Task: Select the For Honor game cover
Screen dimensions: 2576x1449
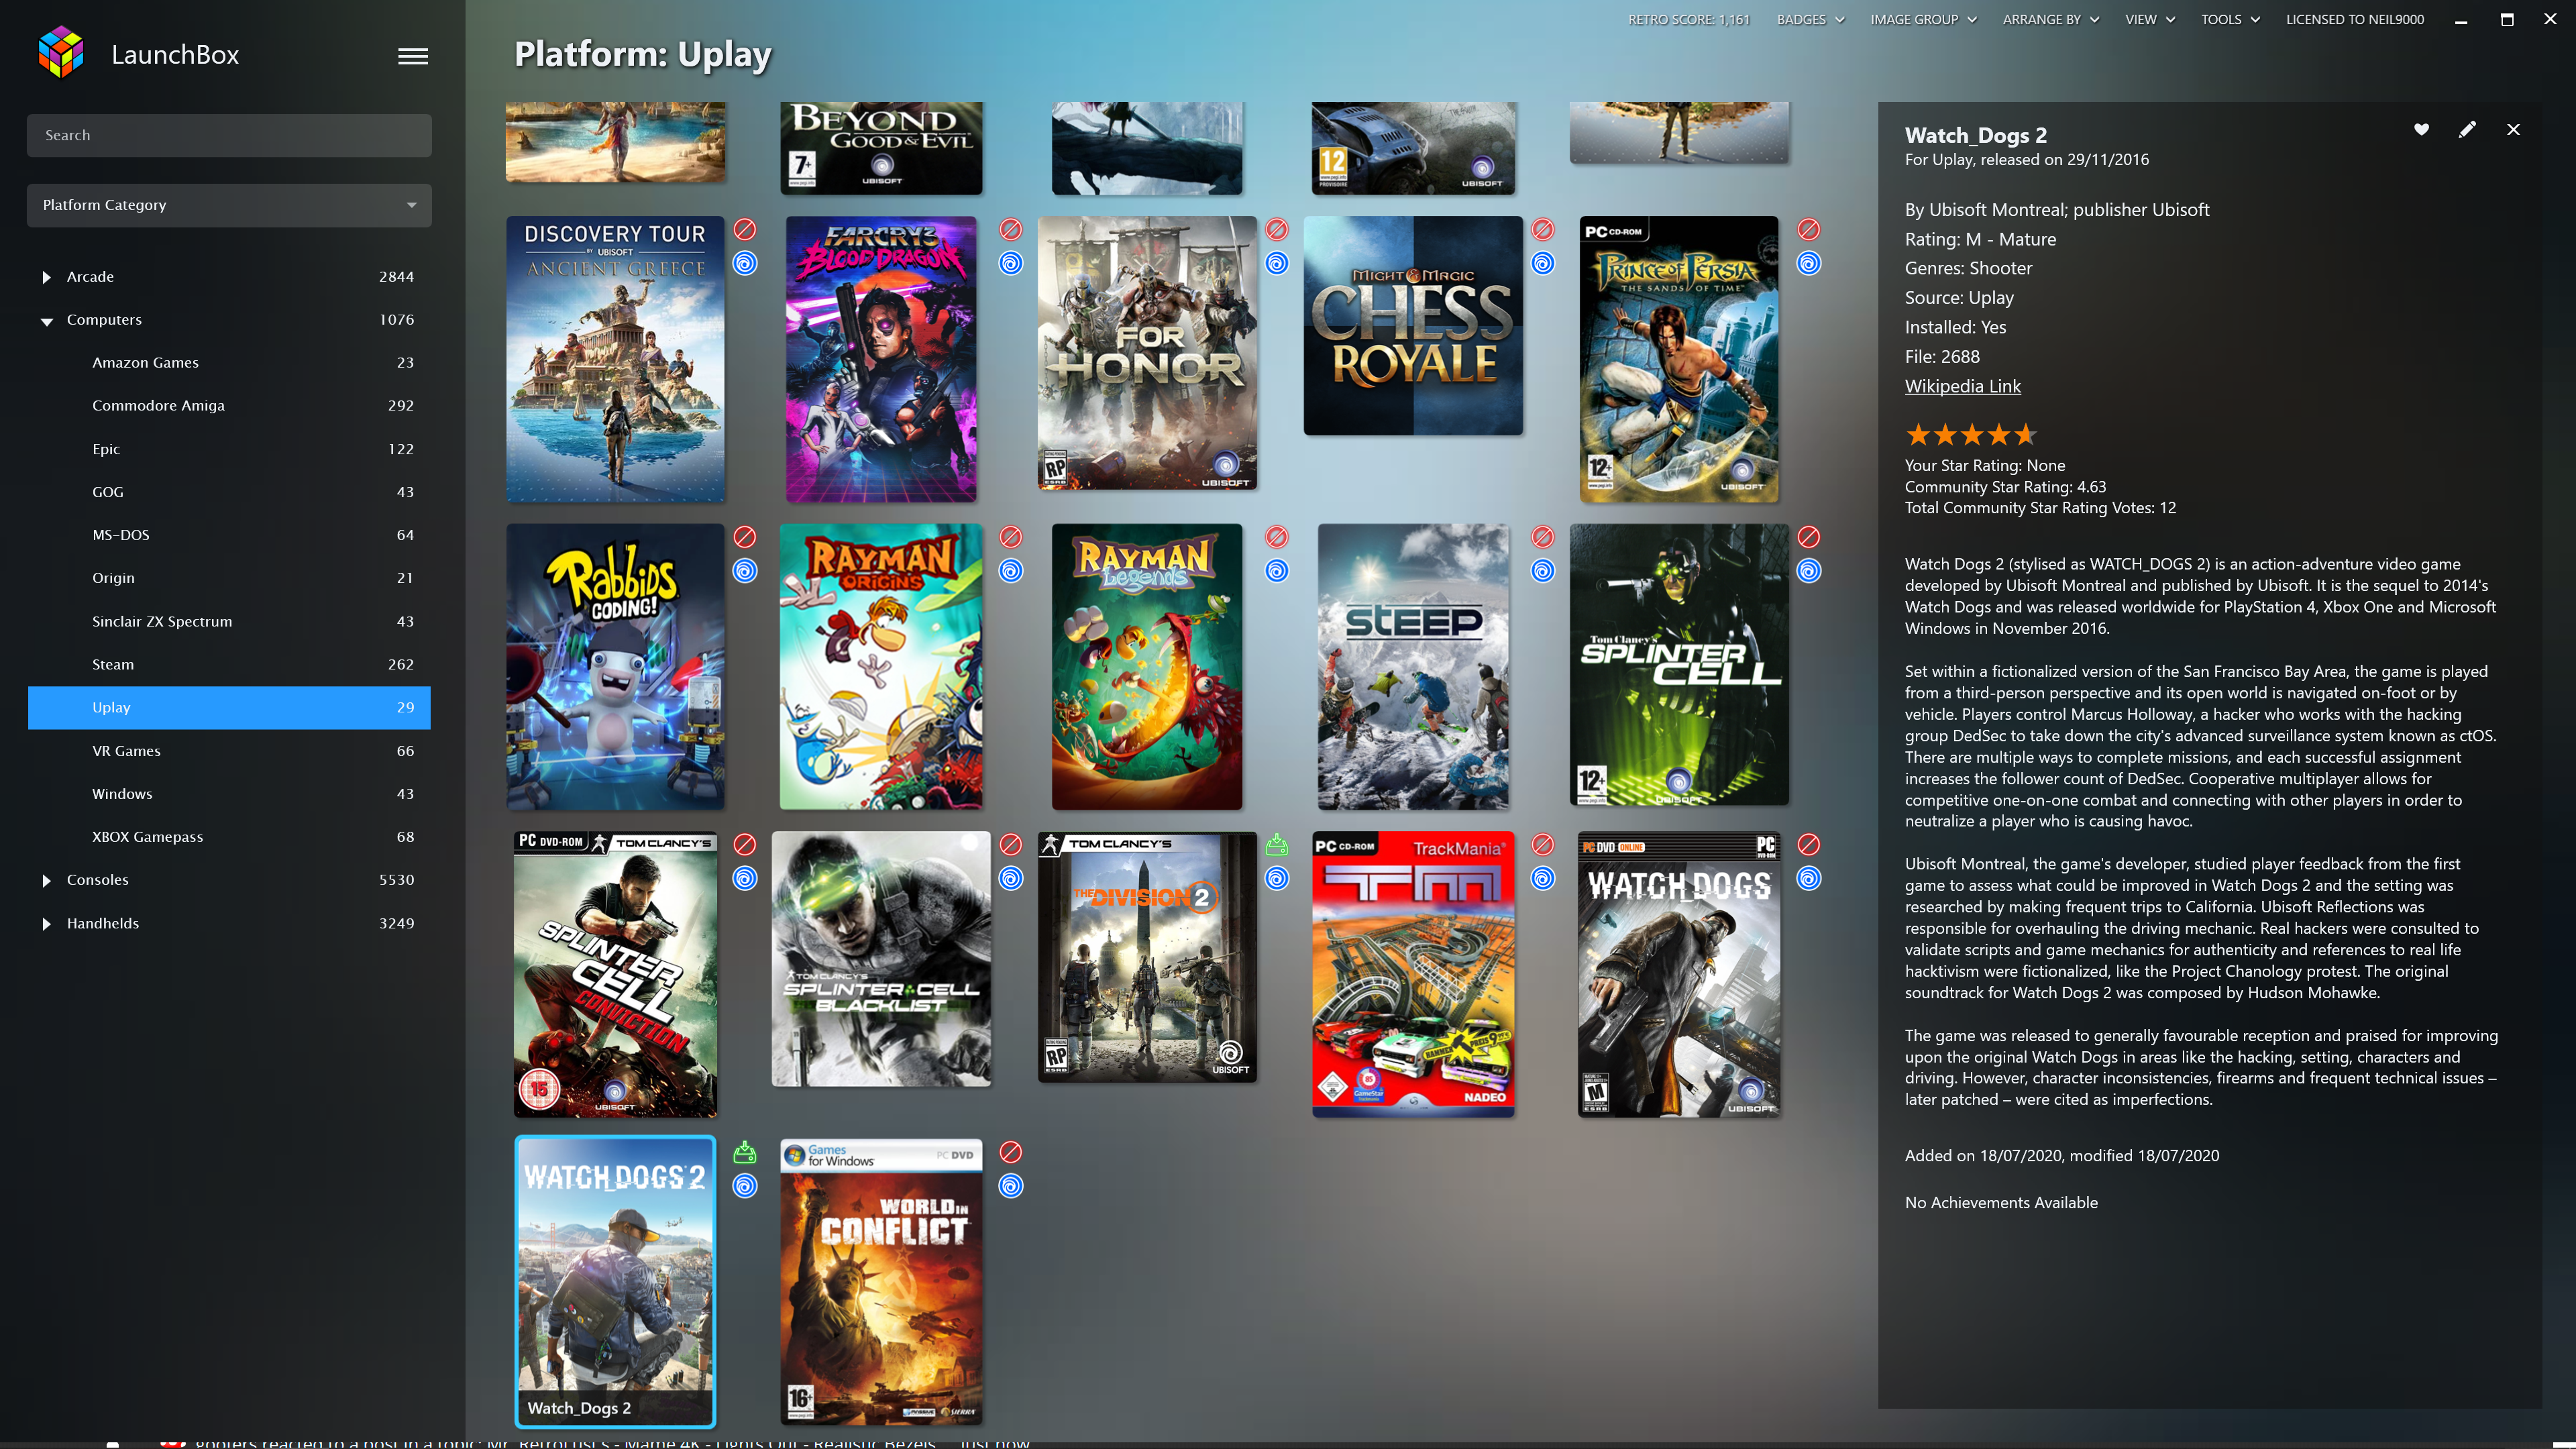Action: (1147, 353)
